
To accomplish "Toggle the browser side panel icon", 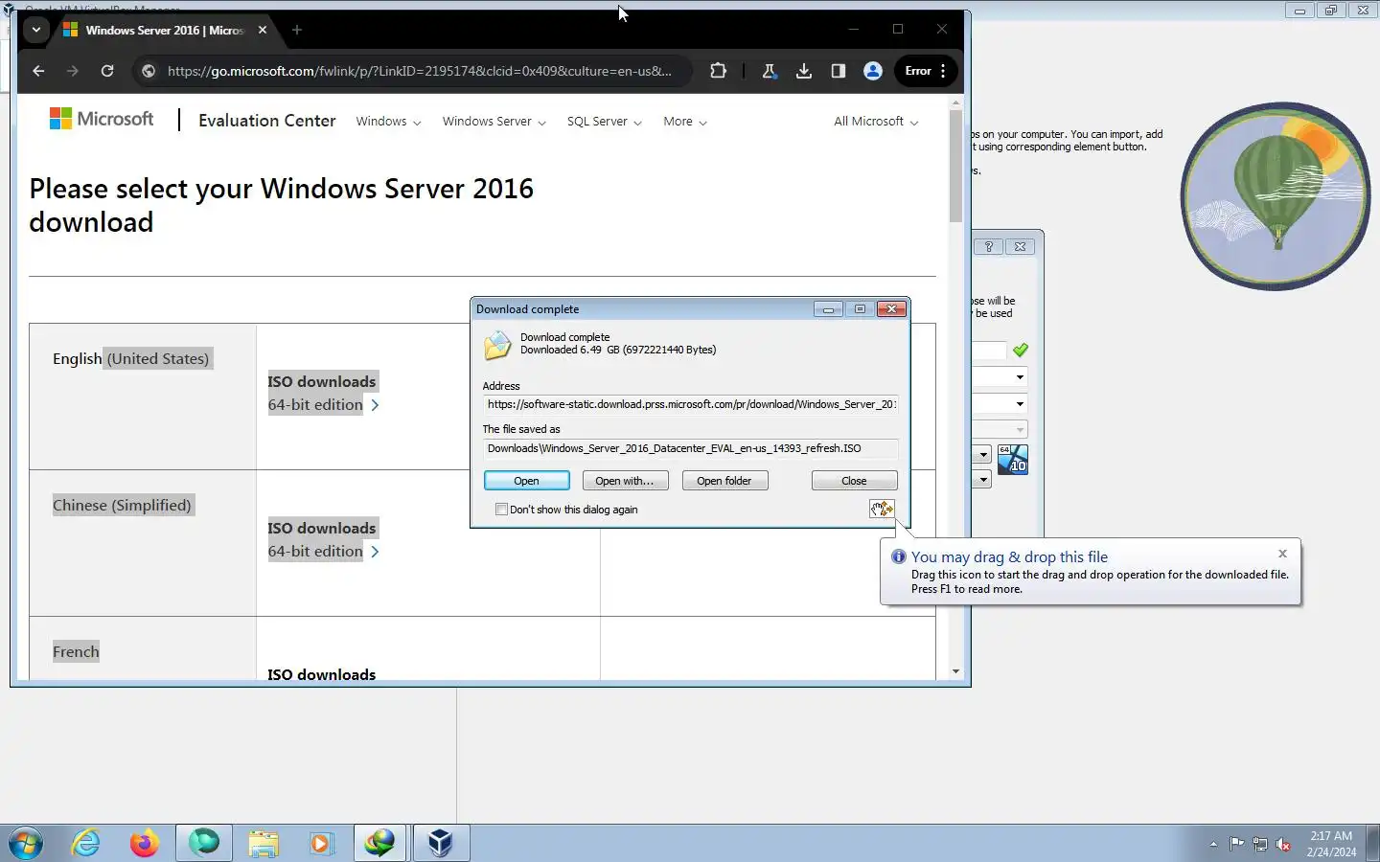I will click(839, 71).
